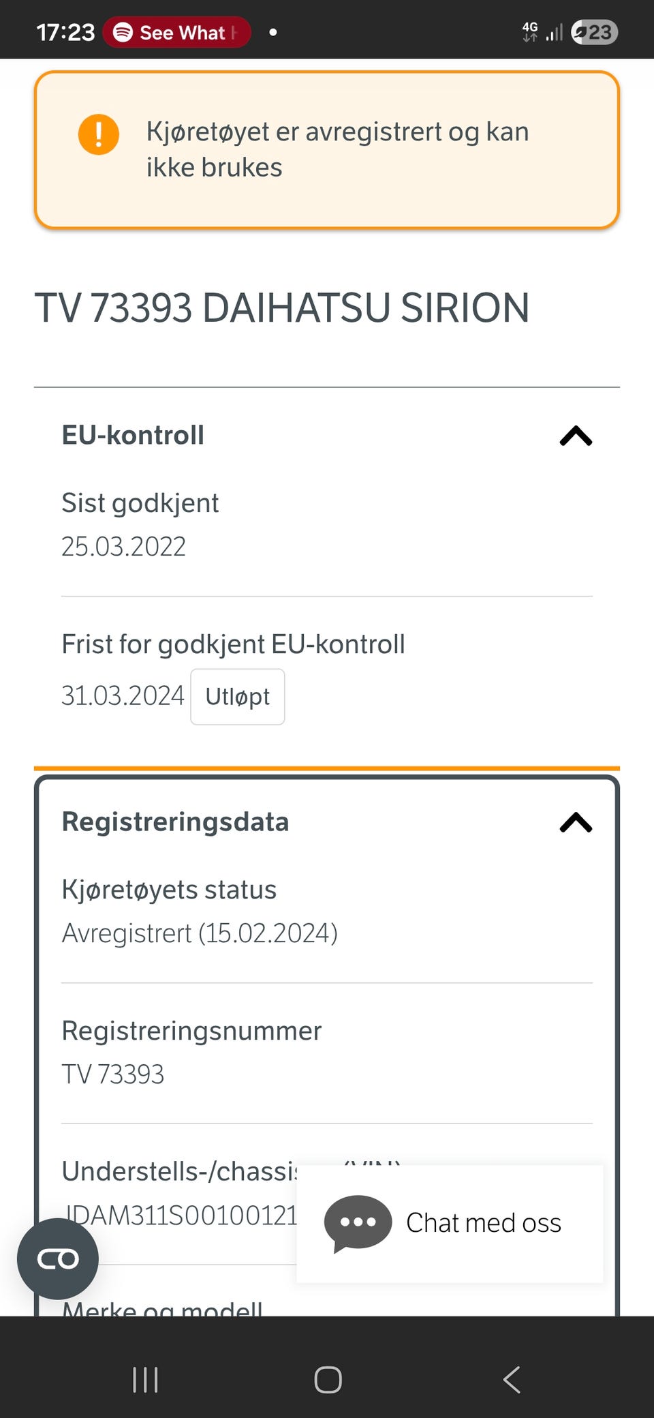Collapse the Registreringsdata section chevron
This screenshot has height=1418, width=654.
tap(576, 822)
